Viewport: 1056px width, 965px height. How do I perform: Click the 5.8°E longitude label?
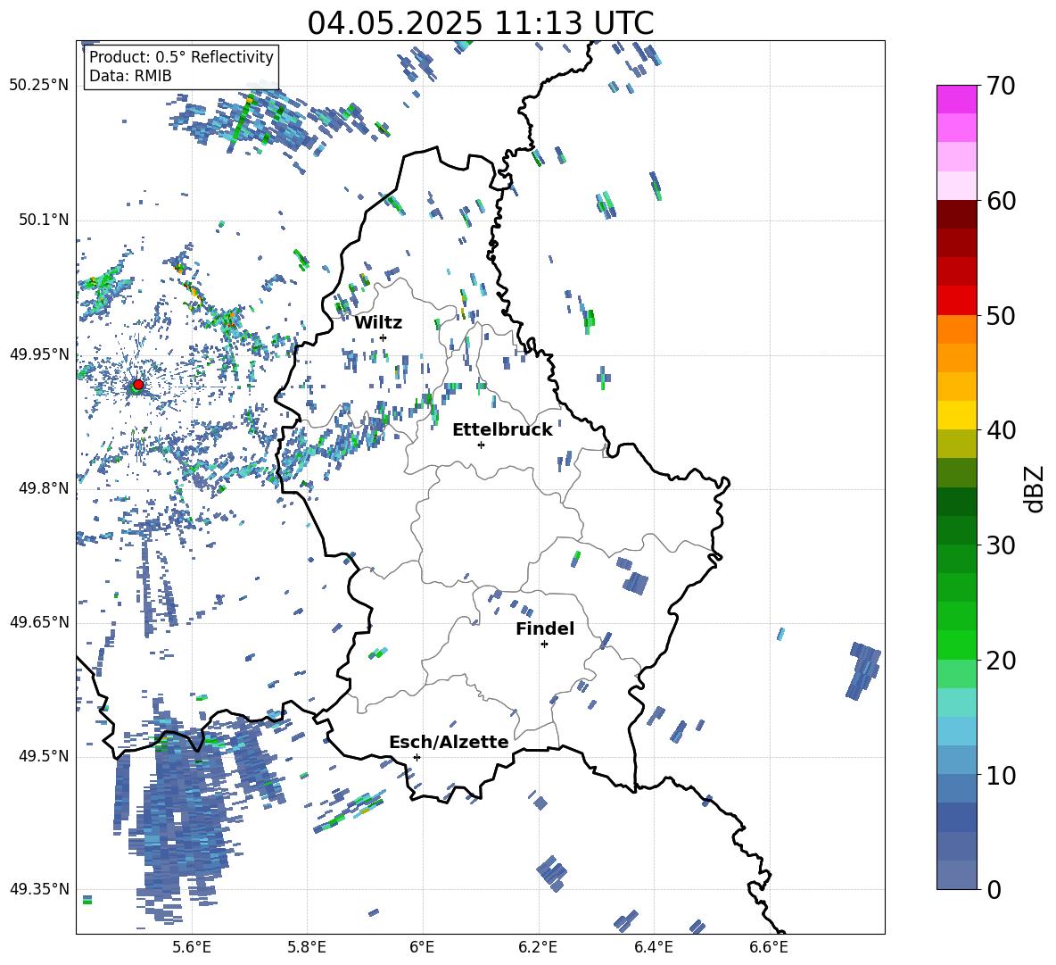[307, 947]
